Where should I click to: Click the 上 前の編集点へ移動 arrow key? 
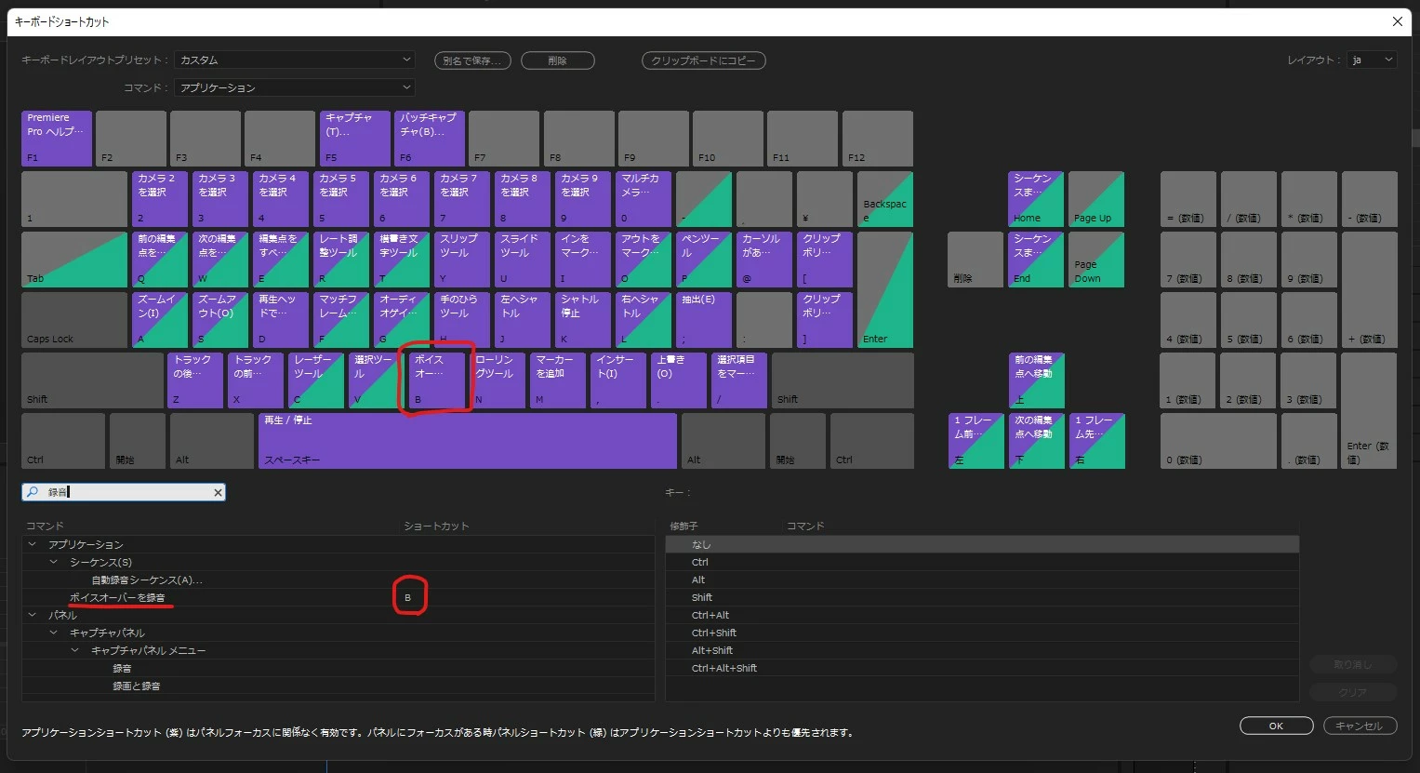pyautogui.click(x=1036, y=380)
